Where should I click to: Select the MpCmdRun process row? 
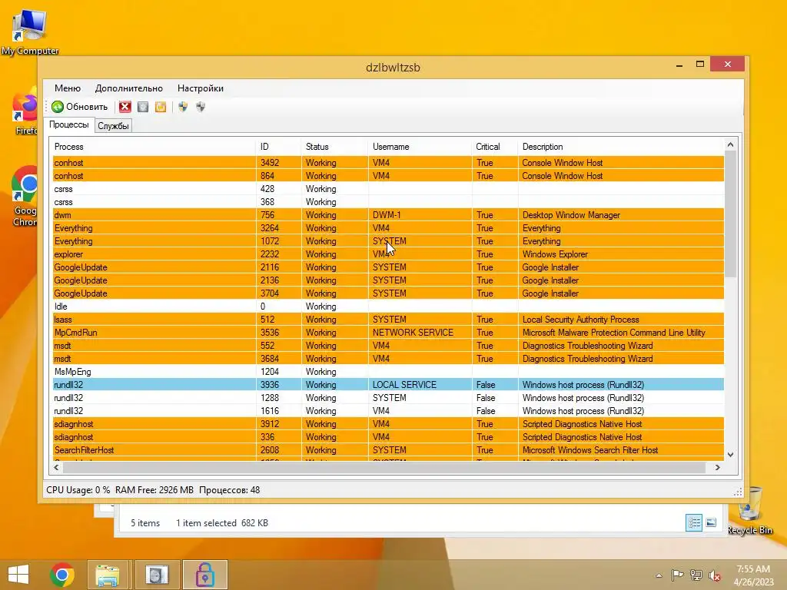[x=388, y=332]
